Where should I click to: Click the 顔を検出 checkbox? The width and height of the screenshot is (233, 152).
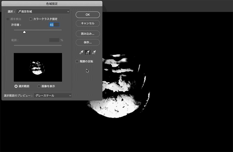tap(8, 19)
